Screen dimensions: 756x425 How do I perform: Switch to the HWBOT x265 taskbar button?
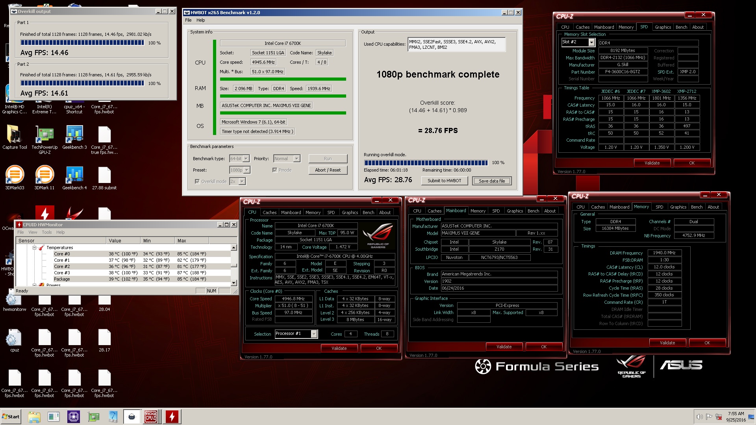132,417
